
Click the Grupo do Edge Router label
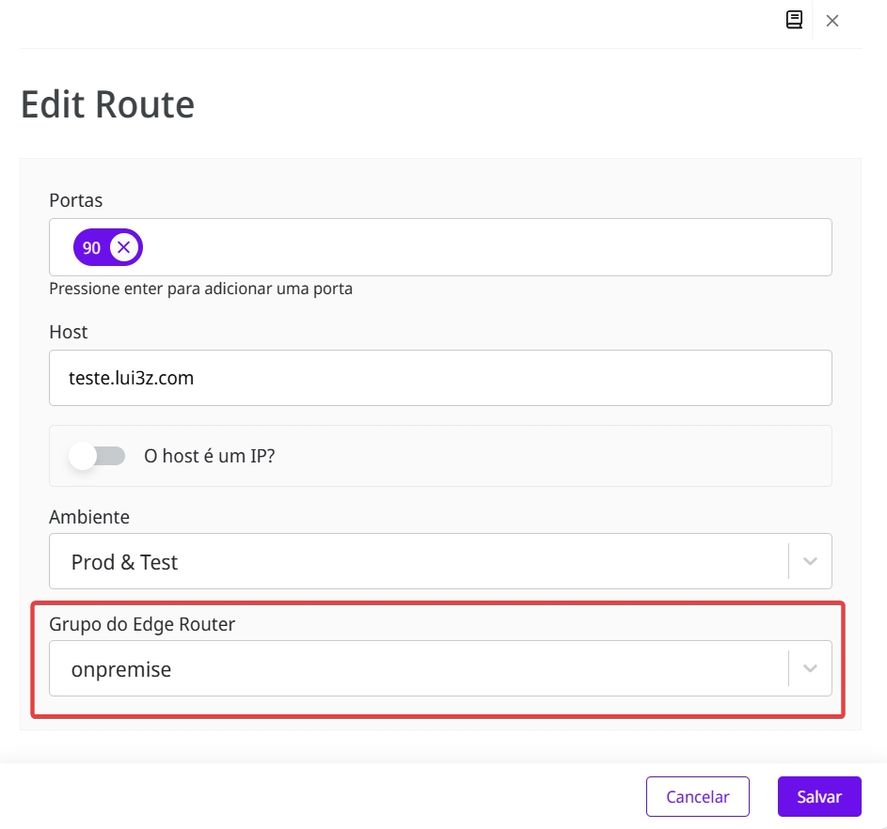[x=142, y=624]
